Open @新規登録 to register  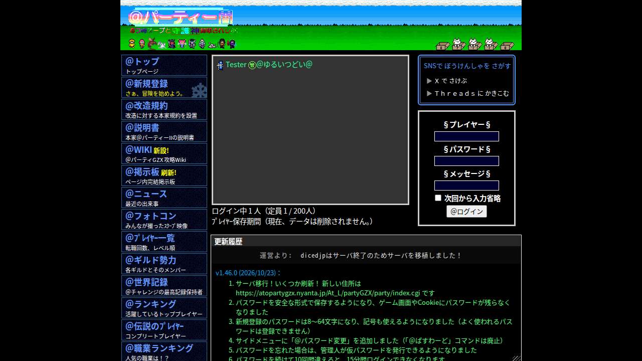164,87
